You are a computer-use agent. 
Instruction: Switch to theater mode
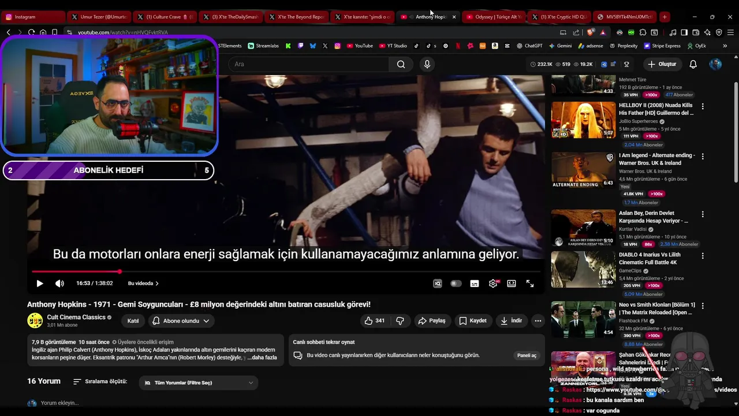point(512,283)
